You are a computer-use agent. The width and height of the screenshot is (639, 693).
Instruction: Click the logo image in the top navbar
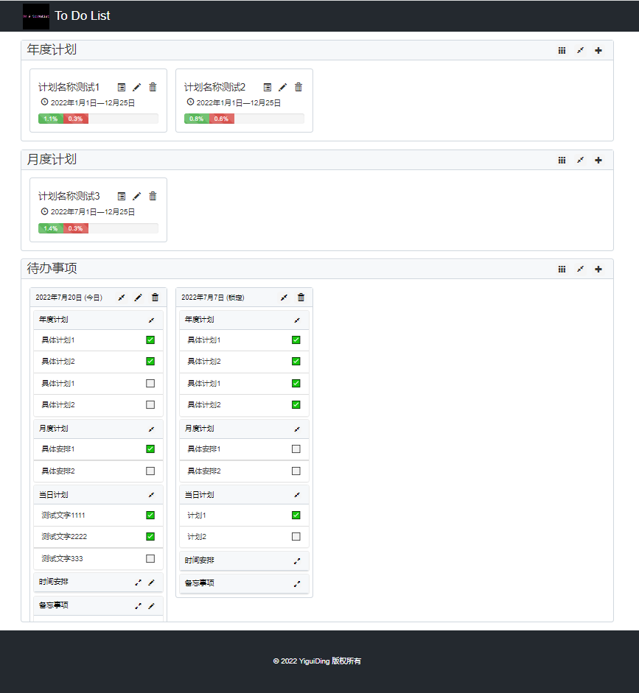tap(36, 15)
